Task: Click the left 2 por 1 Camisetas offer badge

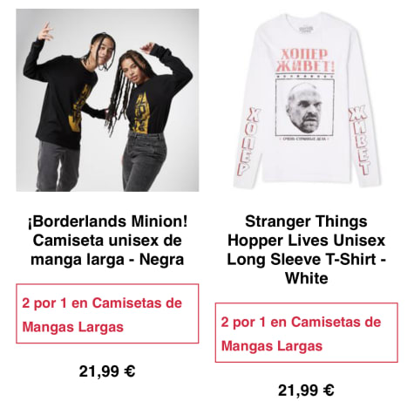Action: point(107,314)
